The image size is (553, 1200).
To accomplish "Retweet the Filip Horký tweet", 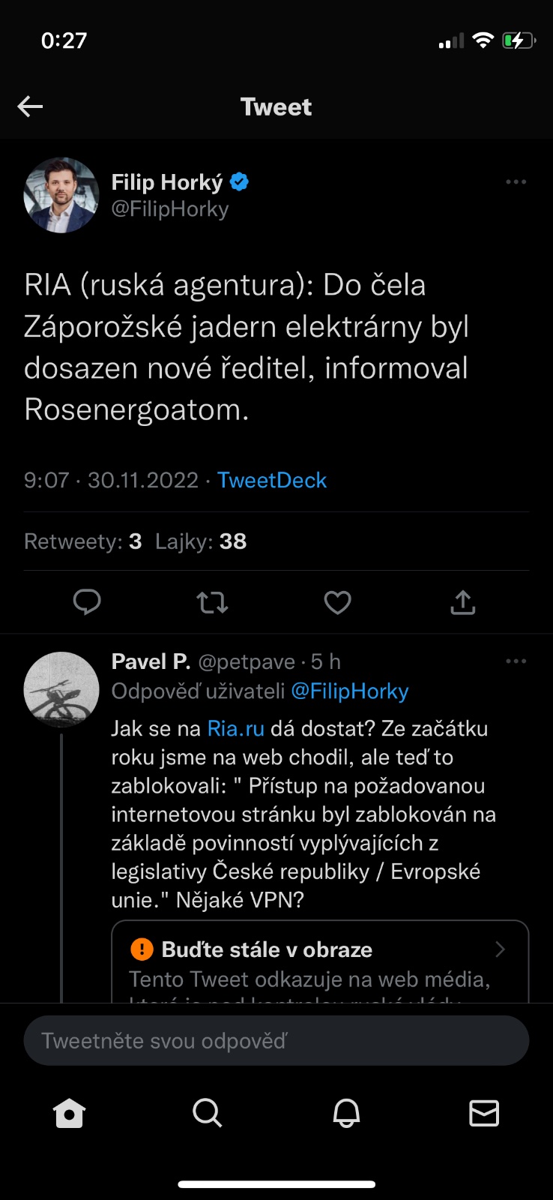I will [212, 602].
